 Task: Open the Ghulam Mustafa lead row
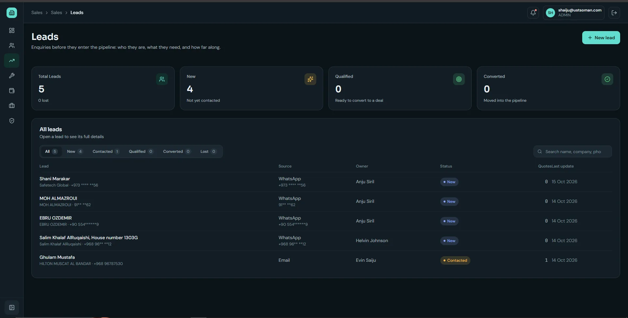click(325, 260)
